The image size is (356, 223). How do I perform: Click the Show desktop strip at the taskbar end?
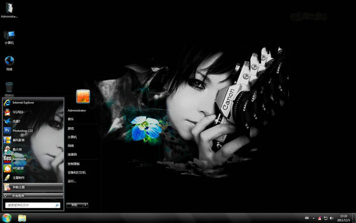(354, 218)
